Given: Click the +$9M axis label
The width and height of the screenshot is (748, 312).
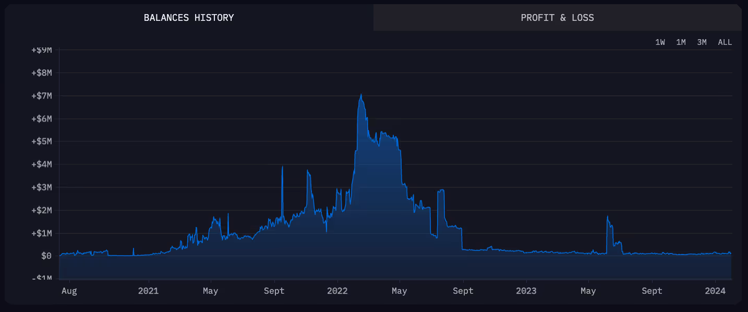Looking at the screenshot, I should [41, 50].
